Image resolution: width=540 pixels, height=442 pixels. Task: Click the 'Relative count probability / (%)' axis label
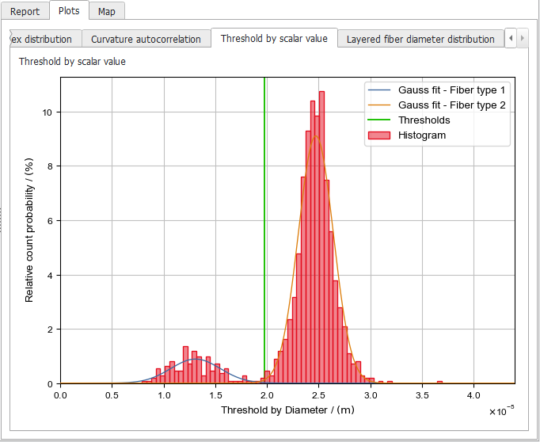tap(29, 231)
